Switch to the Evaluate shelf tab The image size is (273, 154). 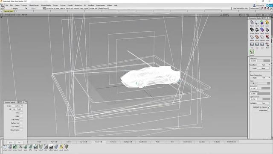pos(217,142)
